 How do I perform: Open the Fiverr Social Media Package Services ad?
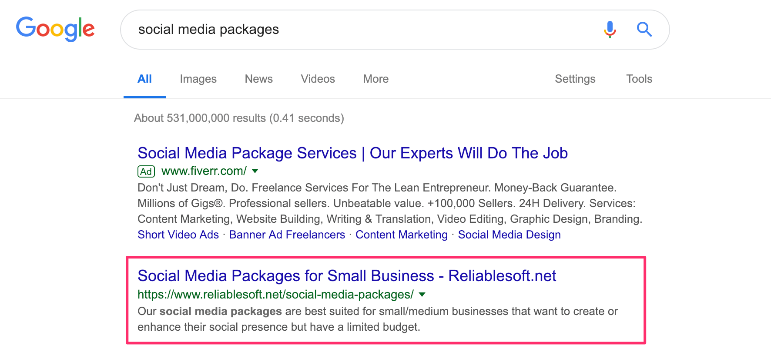(352, 153)
